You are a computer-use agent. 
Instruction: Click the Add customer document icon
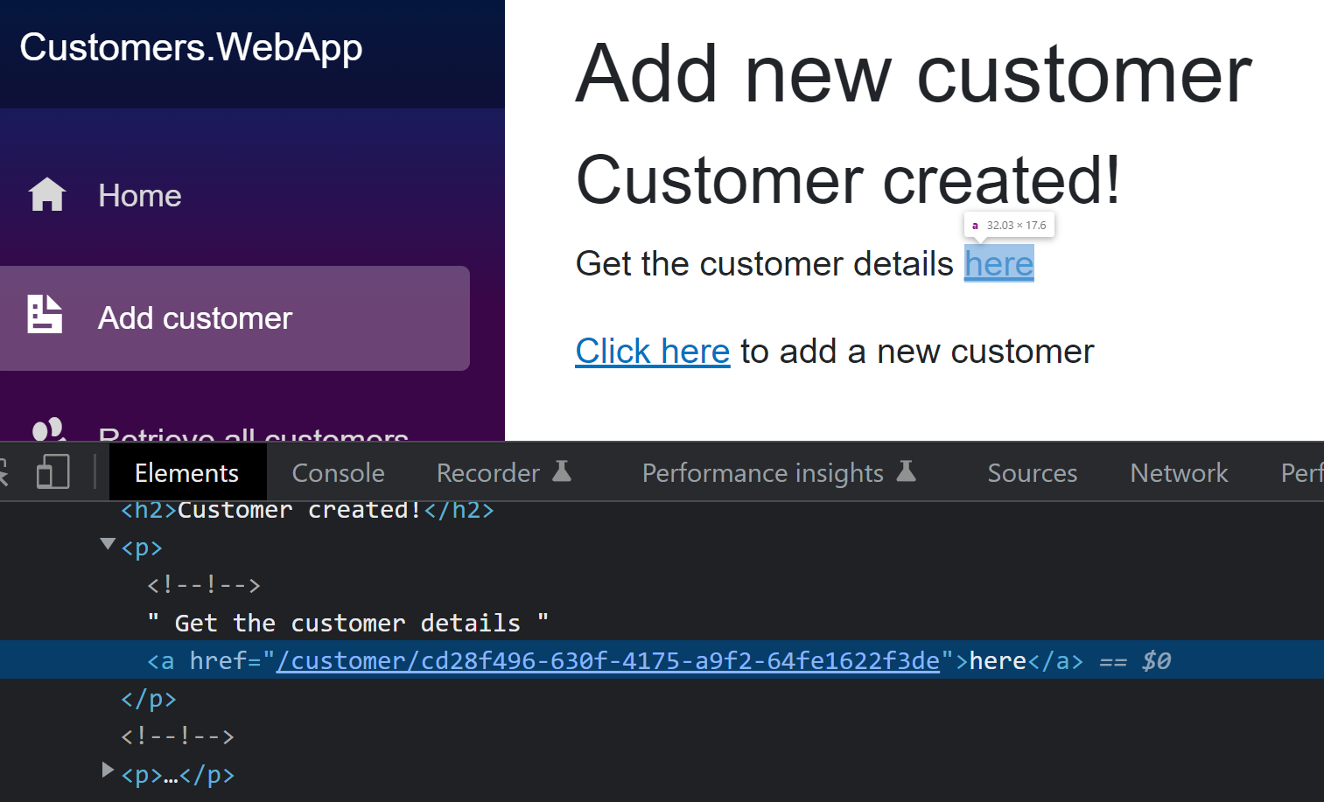pos(45,315)
